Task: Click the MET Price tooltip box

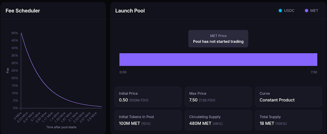Action: [x=218, y=39]
